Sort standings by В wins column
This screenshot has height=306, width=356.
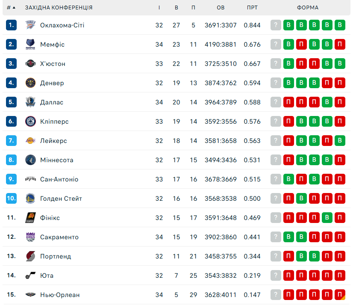[x=177, y=8]
